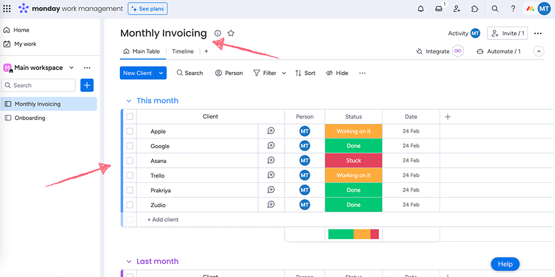This screenshot has height=277, width=555.
Task: Tick the Apple row checkbox
Action: [130, 131]
